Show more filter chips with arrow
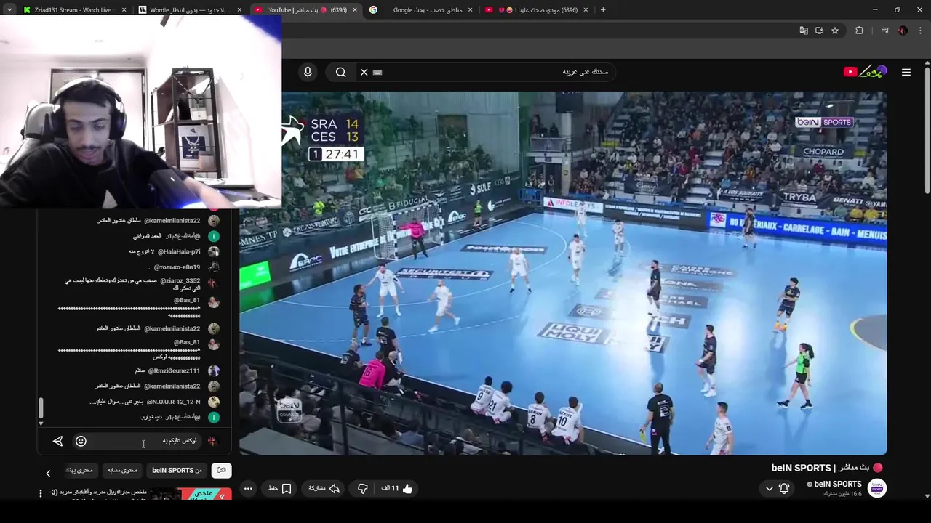 click(x=48, y=473)
